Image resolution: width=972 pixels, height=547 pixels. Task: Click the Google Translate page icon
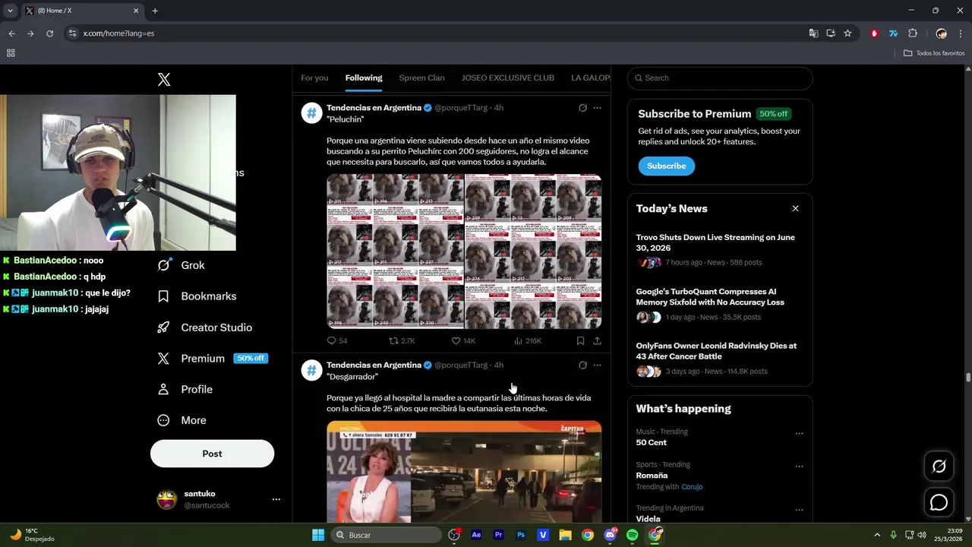813,33
